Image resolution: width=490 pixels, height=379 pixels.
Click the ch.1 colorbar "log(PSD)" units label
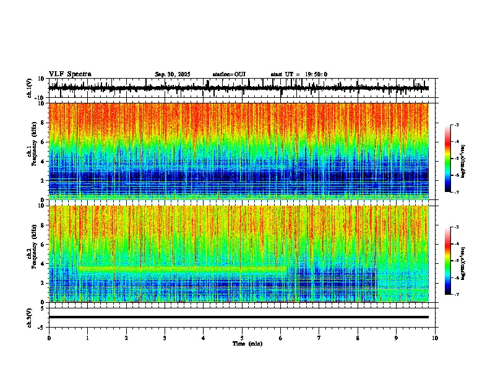point(463,162)
